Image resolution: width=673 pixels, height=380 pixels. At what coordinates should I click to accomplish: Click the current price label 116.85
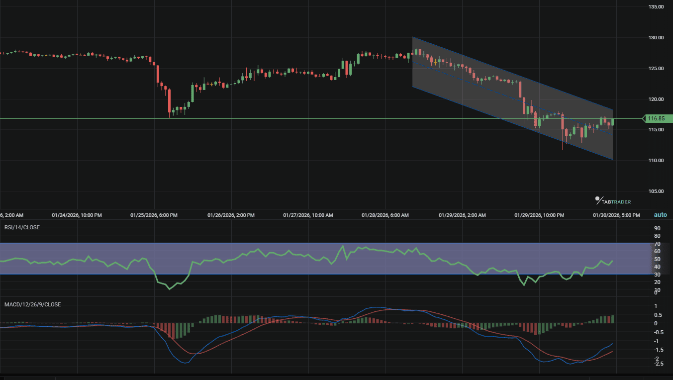(x=656, y=119)
